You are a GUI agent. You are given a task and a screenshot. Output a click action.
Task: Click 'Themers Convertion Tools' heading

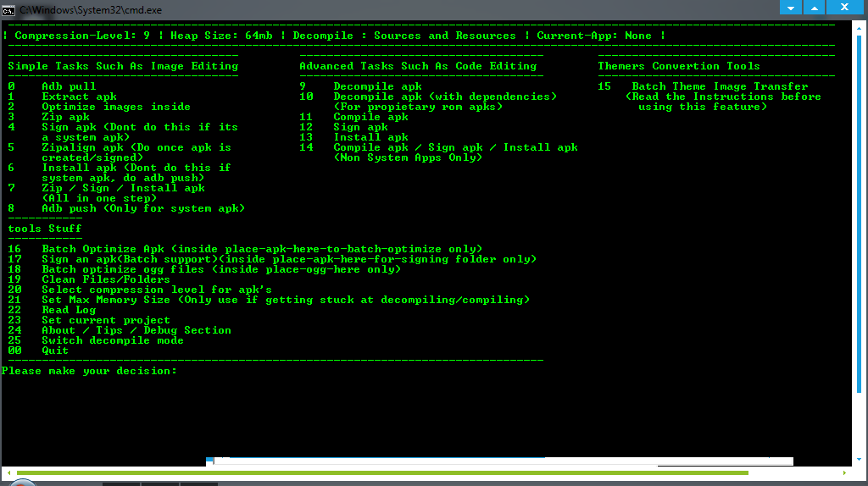pos(679,66)
